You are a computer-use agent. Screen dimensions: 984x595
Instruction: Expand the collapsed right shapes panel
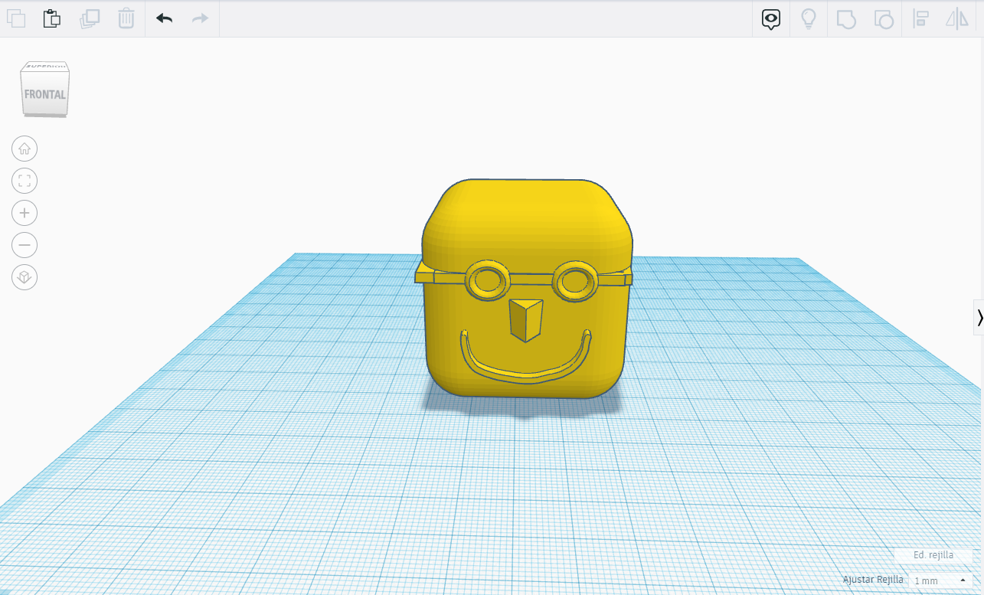click(x=979, y=317)
